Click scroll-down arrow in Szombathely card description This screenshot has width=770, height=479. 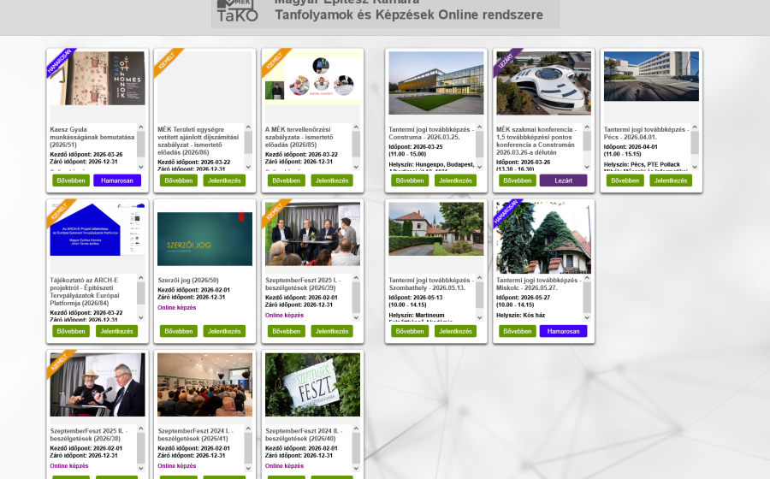(x=479, y=317)
